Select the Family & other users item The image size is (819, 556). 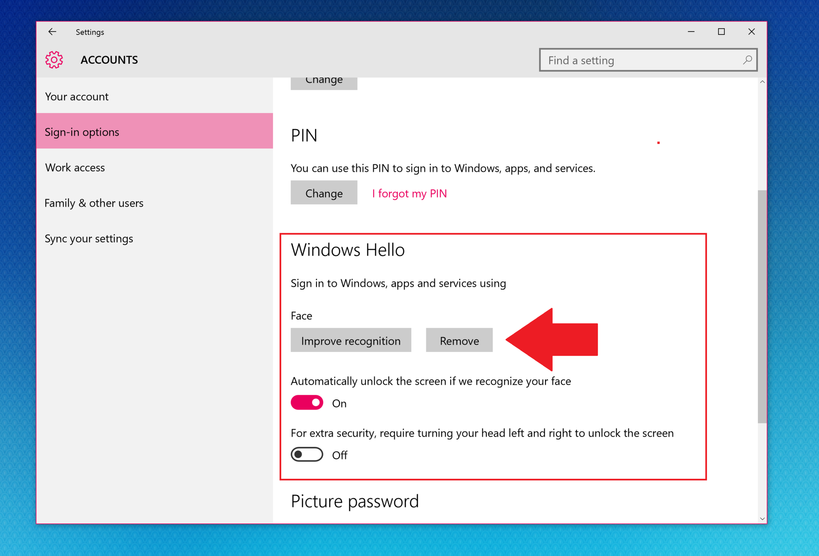[x=96, y=202]
